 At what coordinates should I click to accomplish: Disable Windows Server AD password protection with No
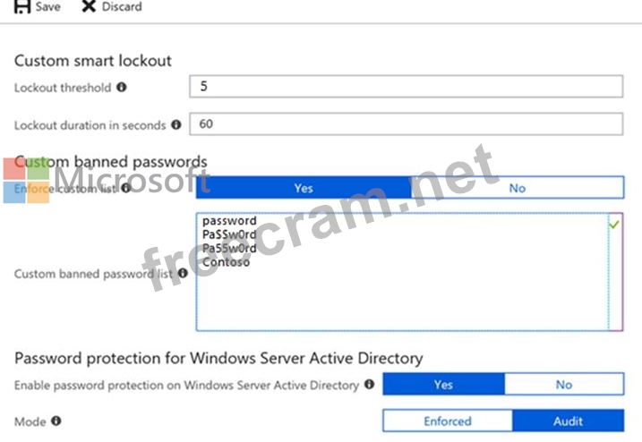pos(564,385)
